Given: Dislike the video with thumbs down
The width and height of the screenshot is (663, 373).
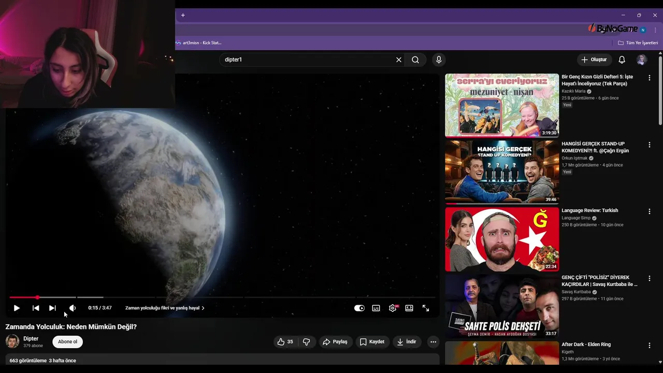Looking at the screenshot, I should point(307,342).
